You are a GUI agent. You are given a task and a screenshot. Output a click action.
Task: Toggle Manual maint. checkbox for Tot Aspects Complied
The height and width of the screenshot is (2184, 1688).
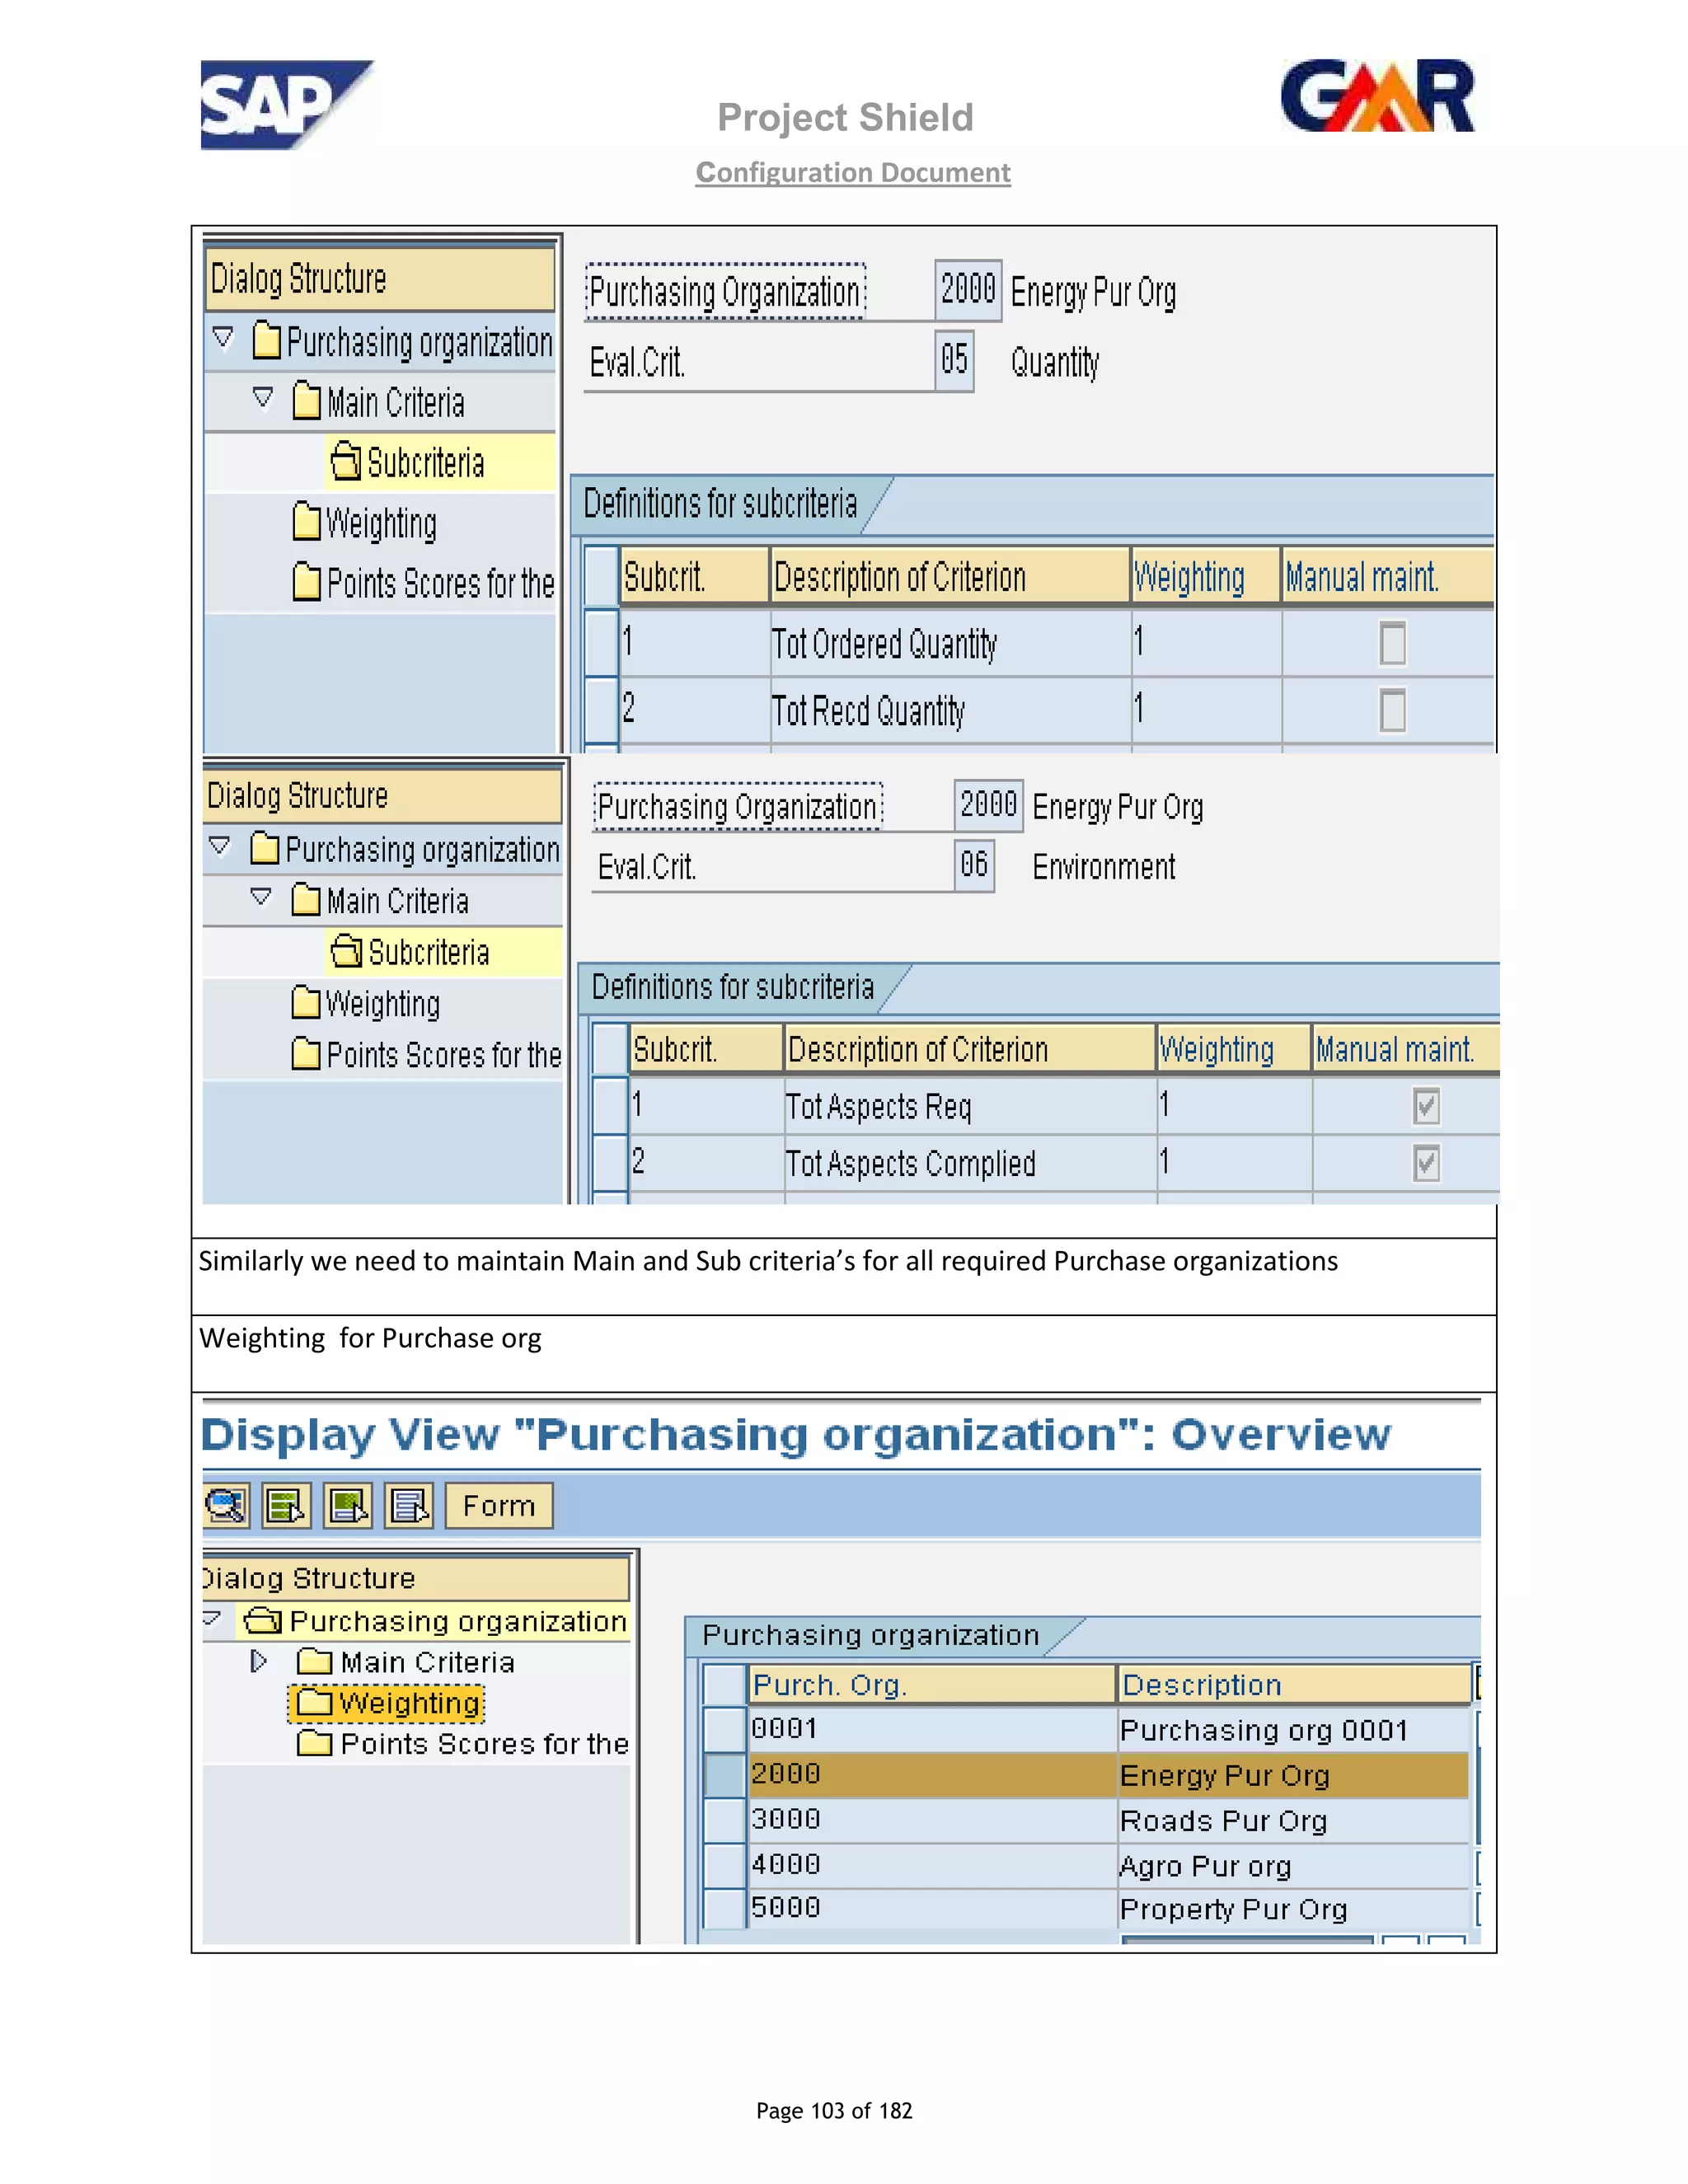tap(1426, 1163)
